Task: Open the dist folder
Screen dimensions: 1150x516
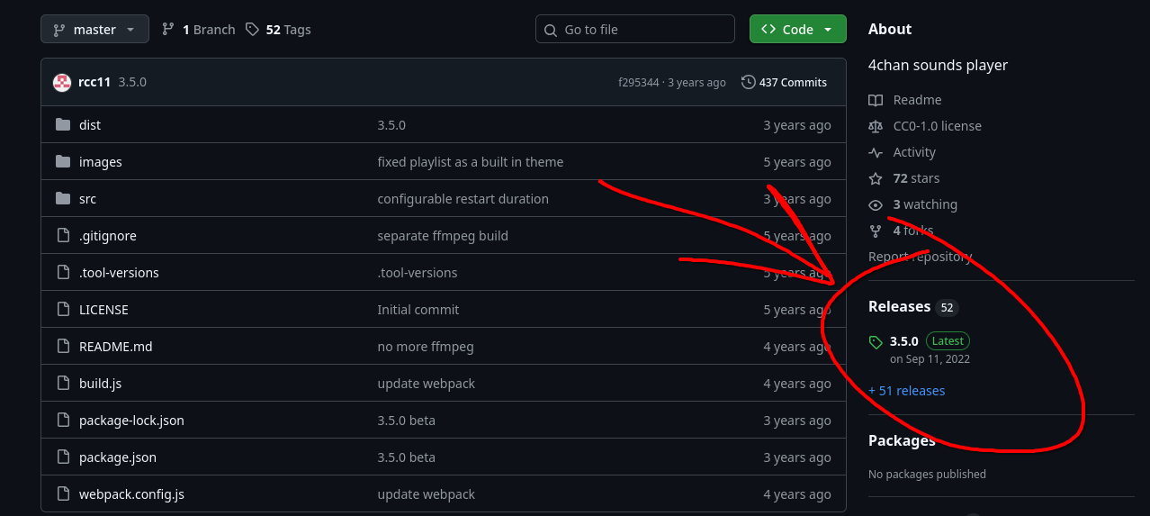Action: (x=90, y=125)
